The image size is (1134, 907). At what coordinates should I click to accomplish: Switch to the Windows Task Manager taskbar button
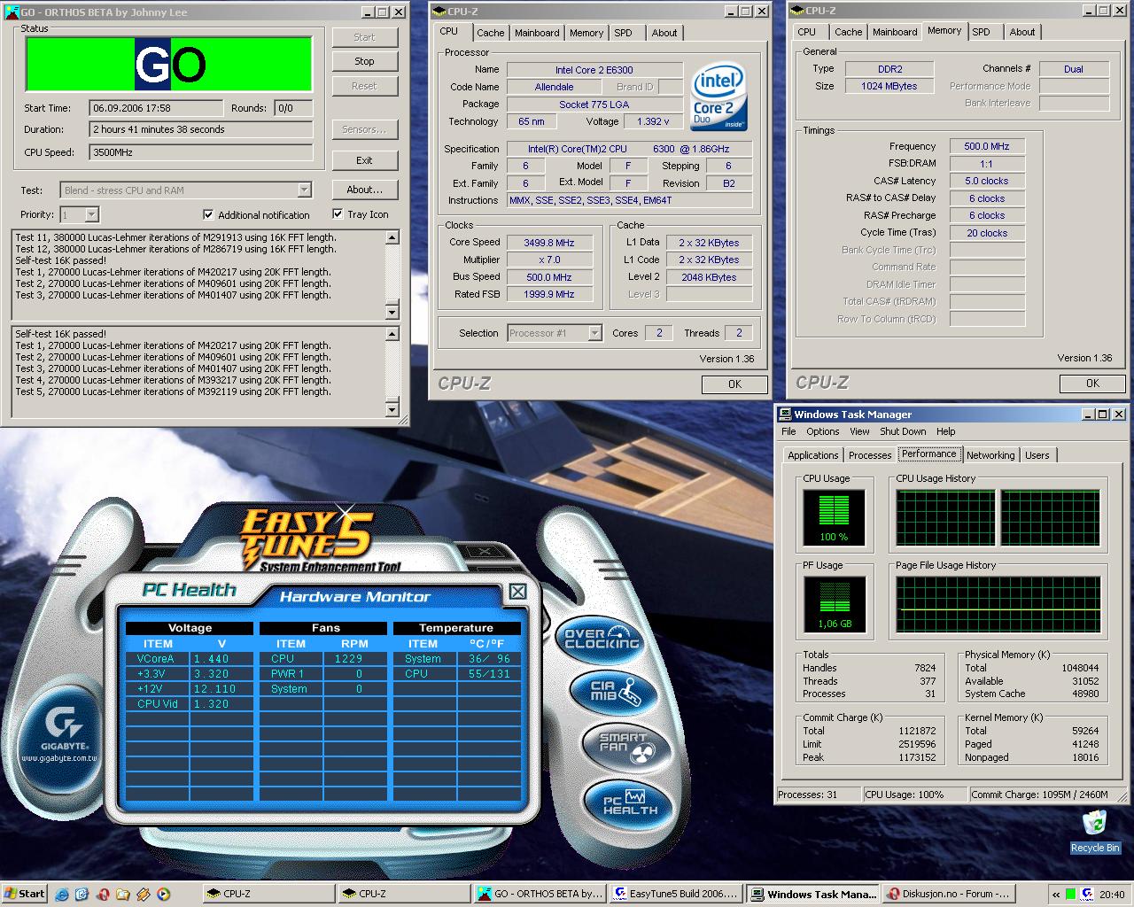(x=812, y=894)
